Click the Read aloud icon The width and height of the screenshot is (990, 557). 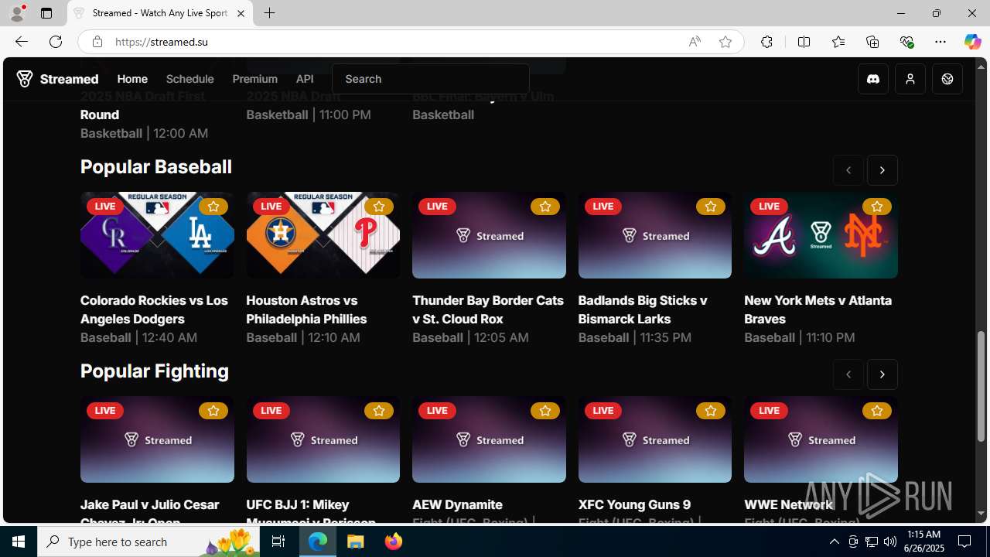(x=695, y=42)
